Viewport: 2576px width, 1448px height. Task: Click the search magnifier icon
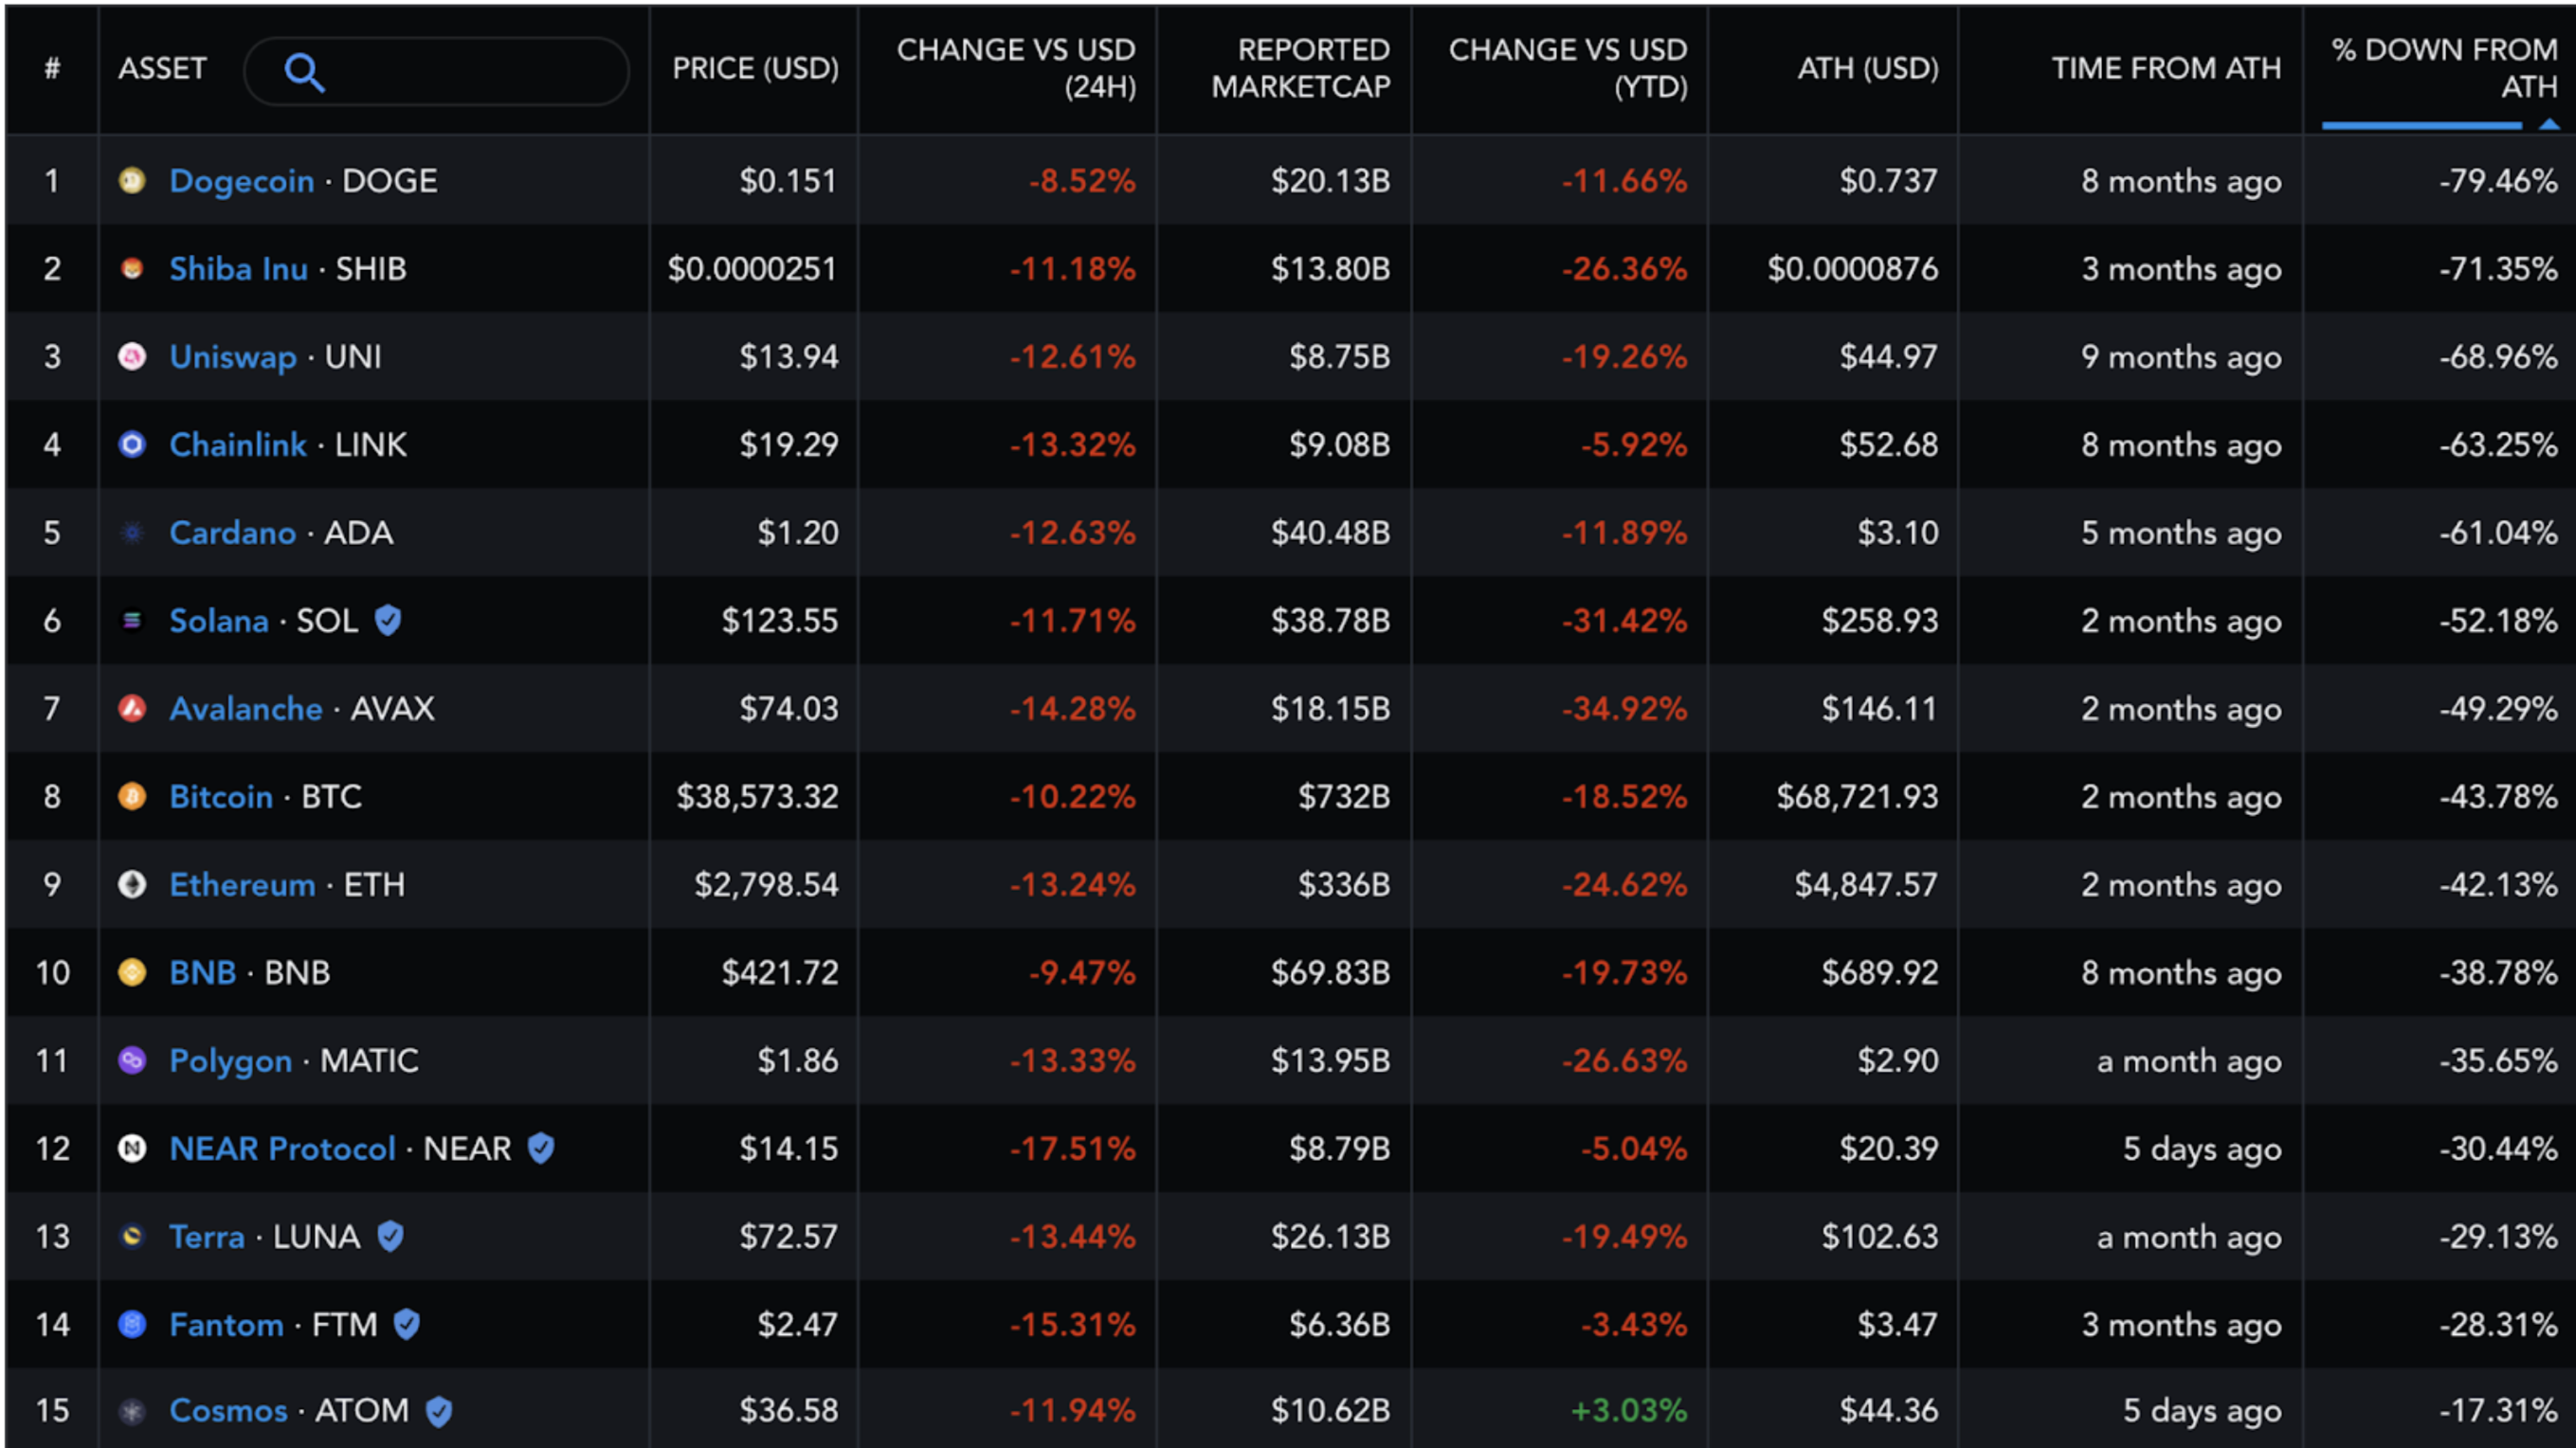(x=304, y=72)
